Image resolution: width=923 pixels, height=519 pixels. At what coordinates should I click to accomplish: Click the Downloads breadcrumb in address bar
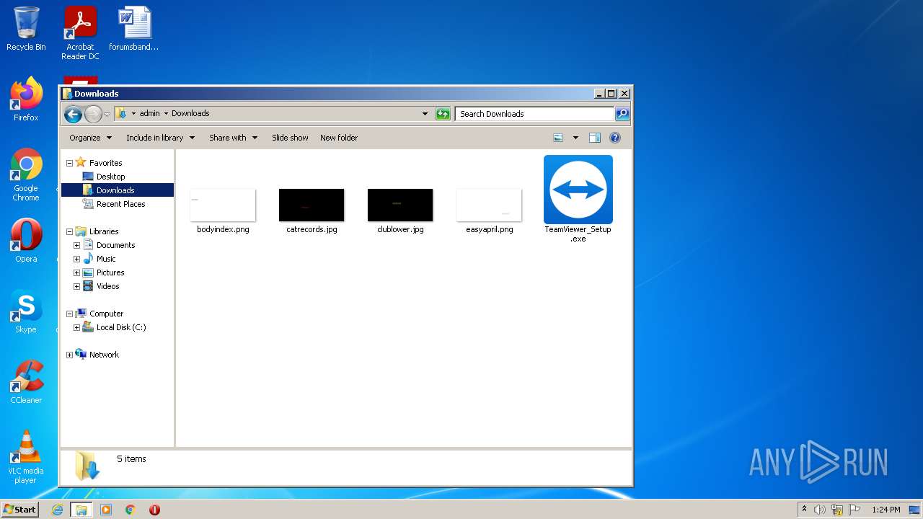190,113
